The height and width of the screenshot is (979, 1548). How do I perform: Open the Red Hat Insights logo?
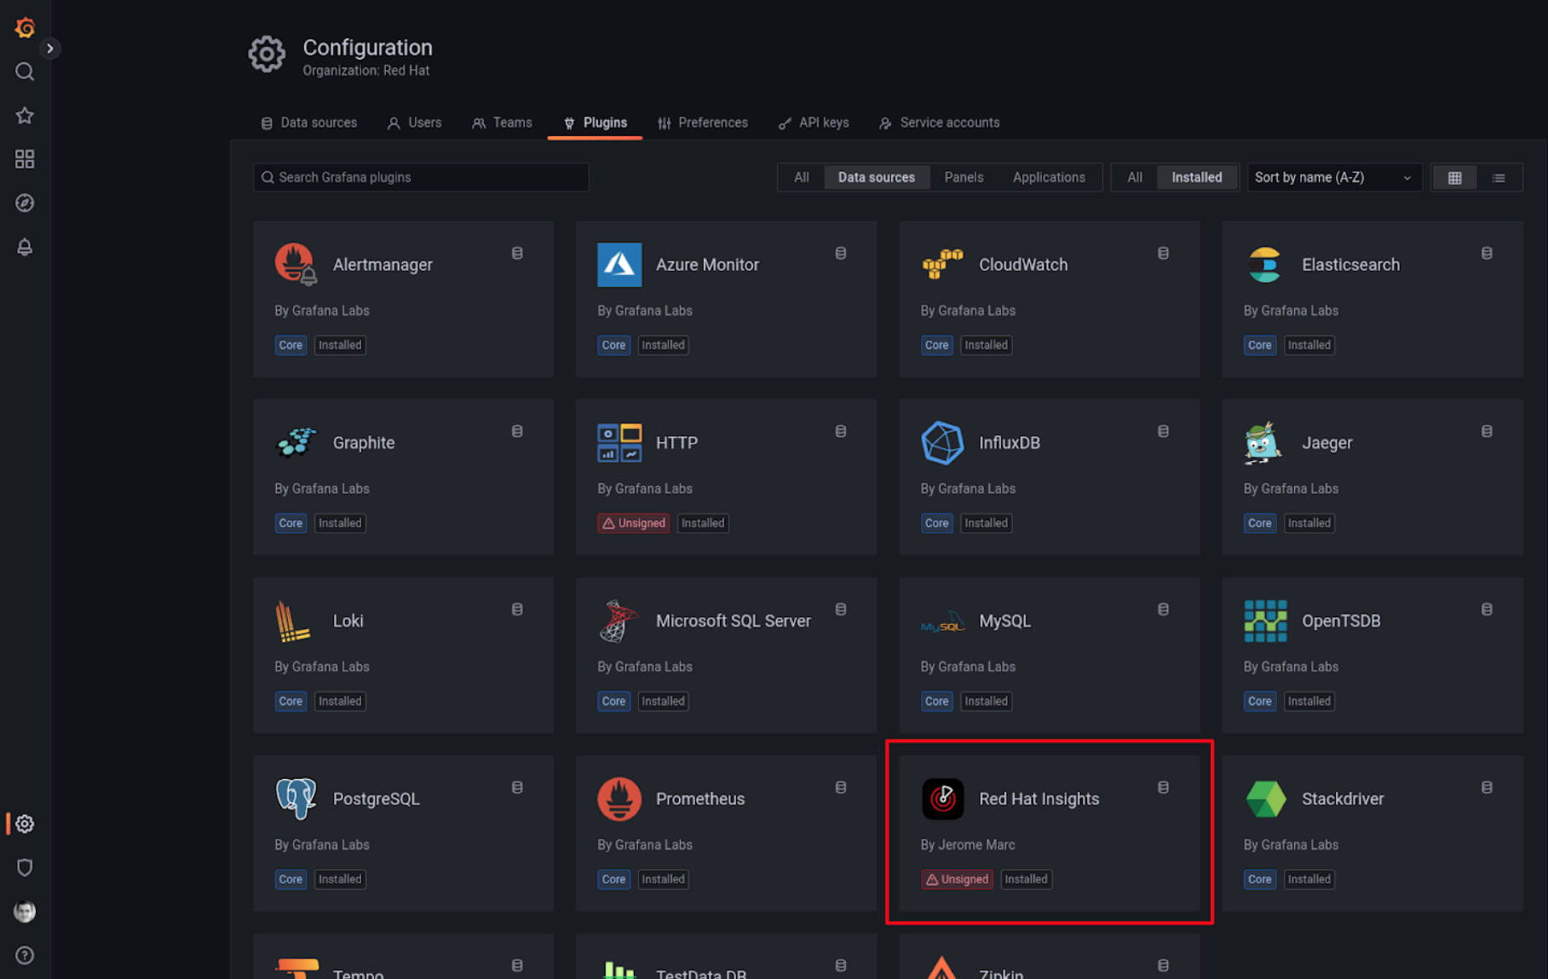point(942,799)
